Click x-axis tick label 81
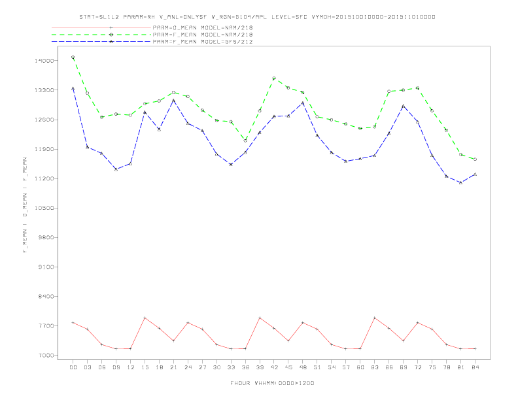 coord(461,367)
